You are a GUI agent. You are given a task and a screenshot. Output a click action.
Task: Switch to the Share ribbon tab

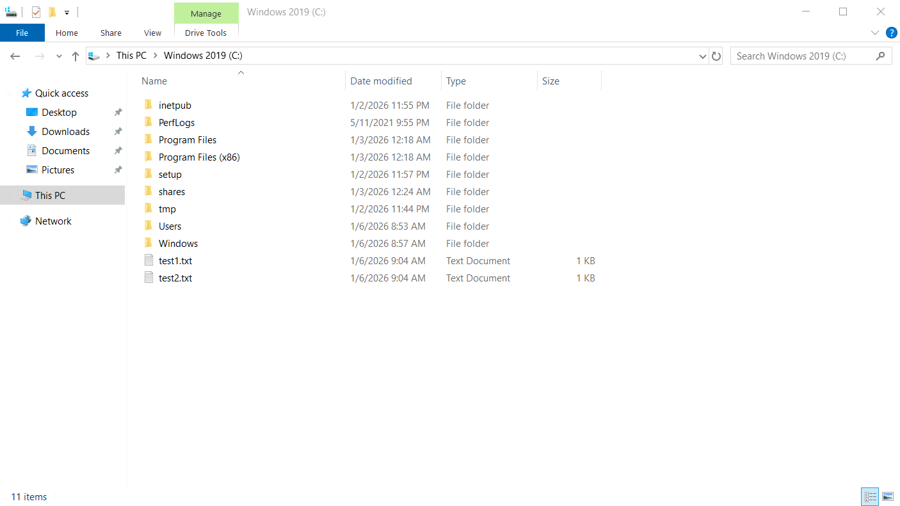[111, 33]
